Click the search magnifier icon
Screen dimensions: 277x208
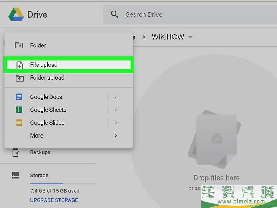click(x=114, y=14)
